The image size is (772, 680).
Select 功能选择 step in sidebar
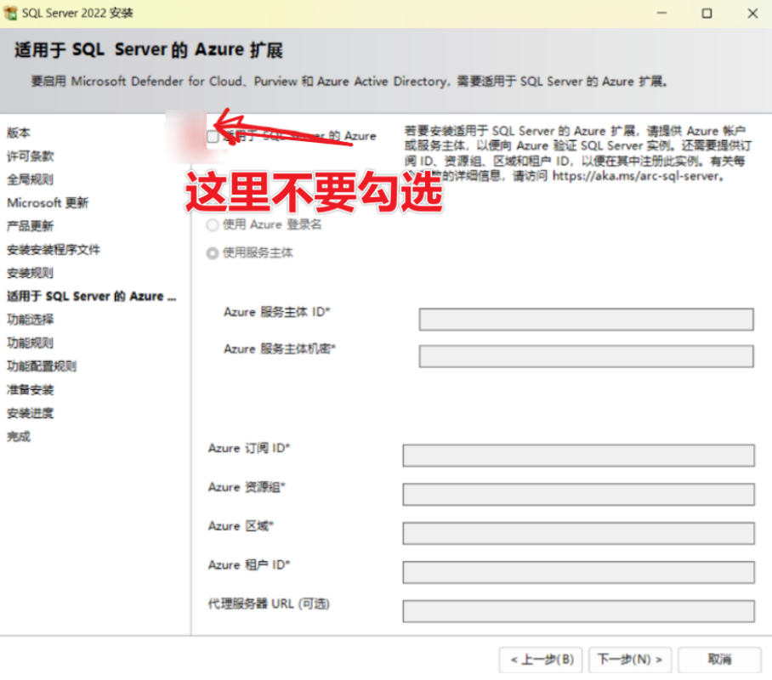pyautogui.click(x=30, y=320)
